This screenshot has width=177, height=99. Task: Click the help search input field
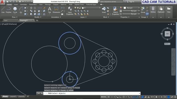(111, 2)
